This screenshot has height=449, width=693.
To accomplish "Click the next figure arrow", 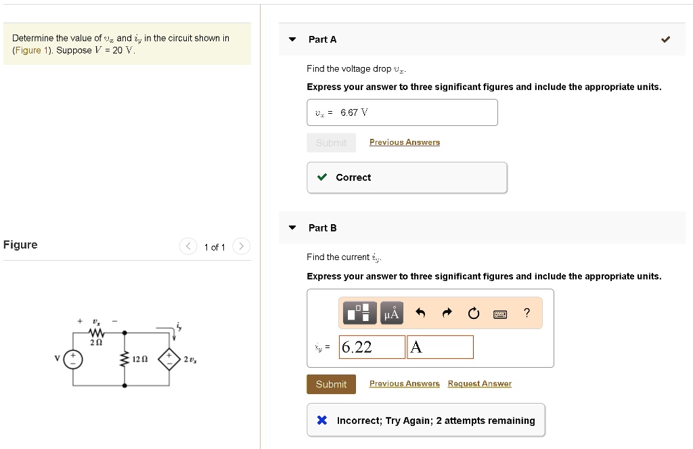I will [x=241, y=247].
